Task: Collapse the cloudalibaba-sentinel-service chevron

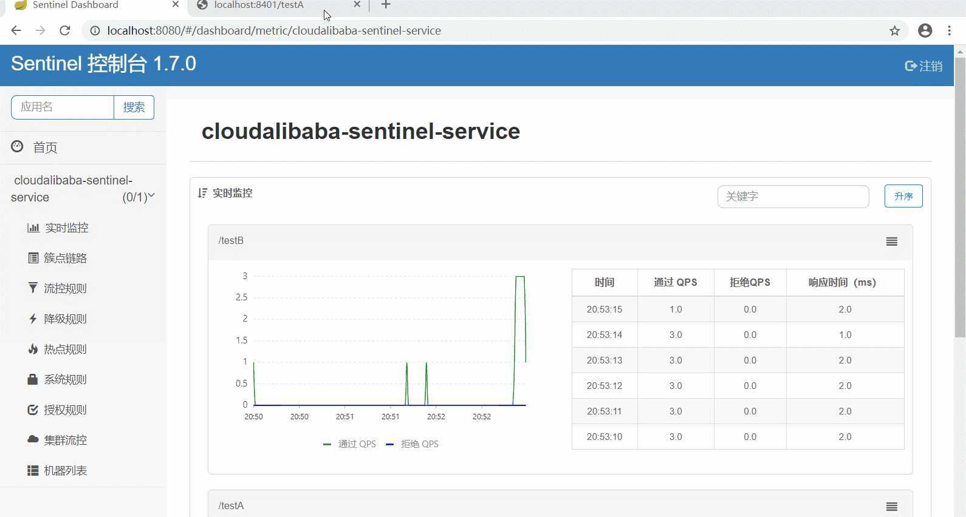Action: pyautogui.click(x=151, y=195)
